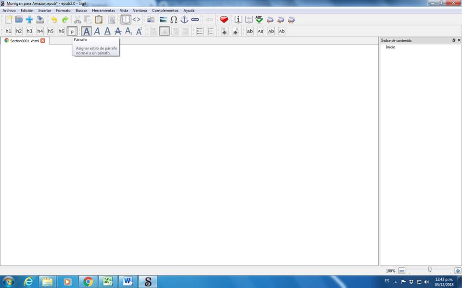The image size is (462, 288).
Task: Insert a special character with the Omega icon
Action: [174, 20]
